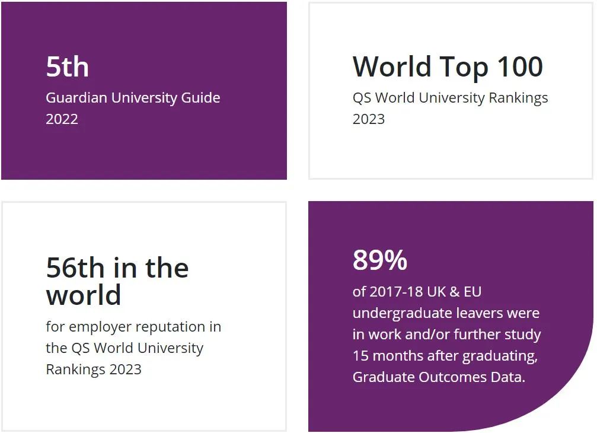Select "Guardian University Guide 2022" text
597x433 pixels.
coord(133,108)
